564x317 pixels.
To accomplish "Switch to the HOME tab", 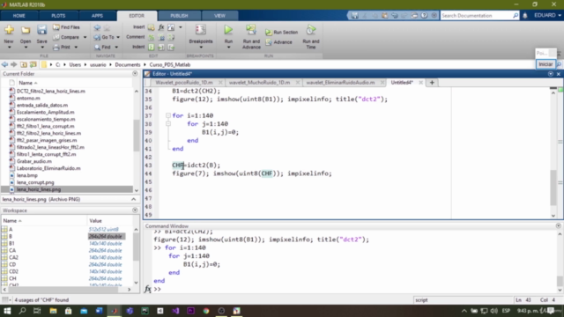I will [19, 16].
